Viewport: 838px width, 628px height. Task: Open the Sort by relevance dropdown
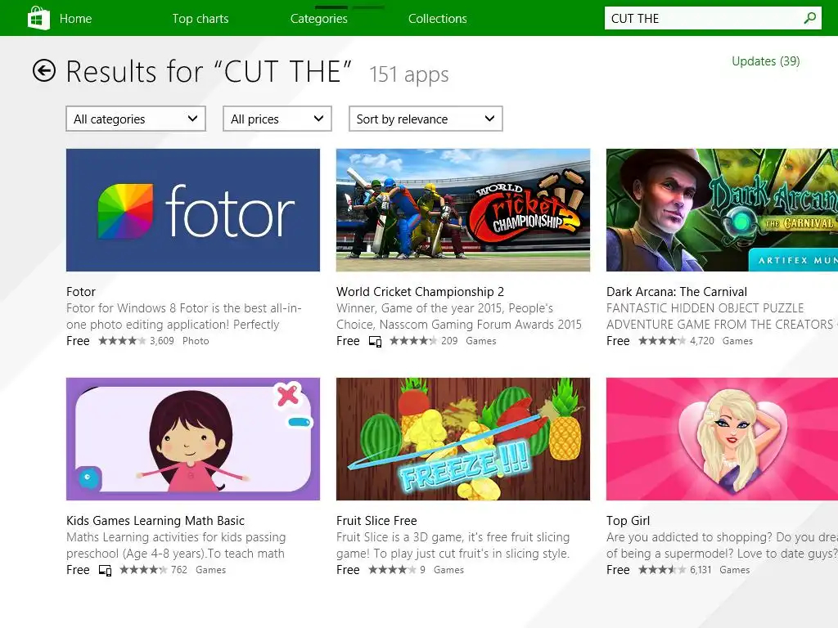click(x=426, y=119)
